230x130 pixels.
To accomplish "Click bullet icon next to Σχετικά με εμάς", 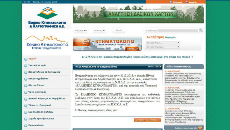I will coord(26,65).
